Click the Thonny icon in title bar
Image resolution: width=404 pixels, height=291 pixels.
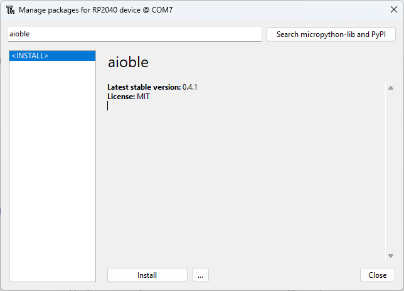[x=10, y=10]
